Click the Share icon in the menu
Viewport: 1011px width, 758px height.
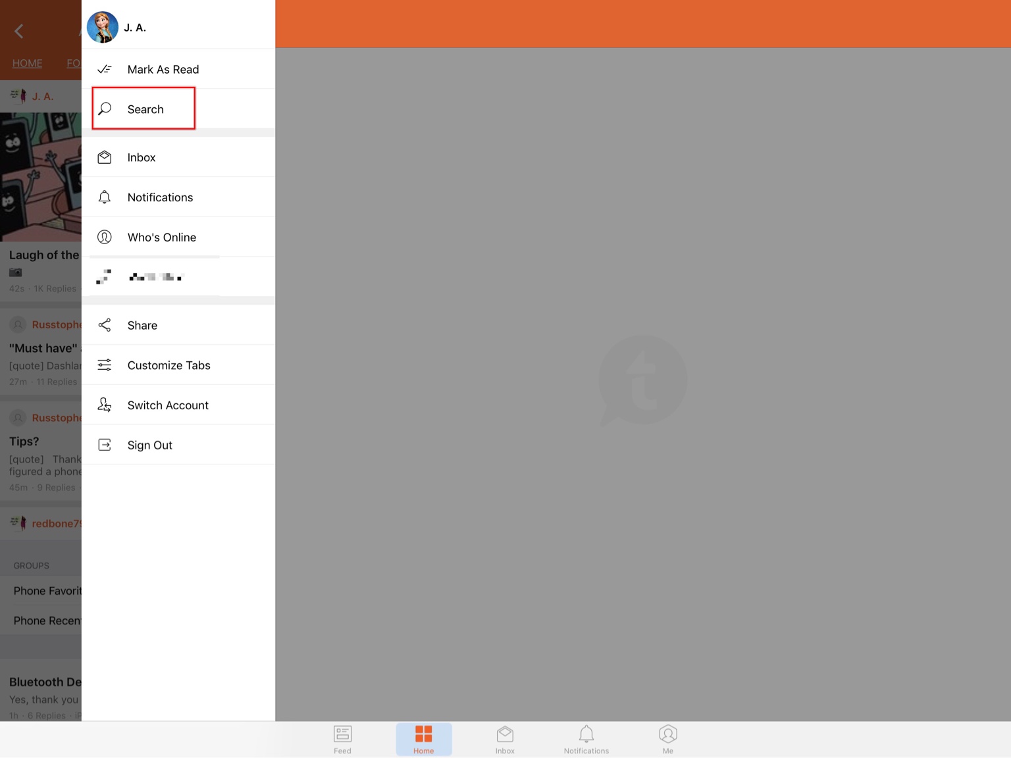[105, 325]
